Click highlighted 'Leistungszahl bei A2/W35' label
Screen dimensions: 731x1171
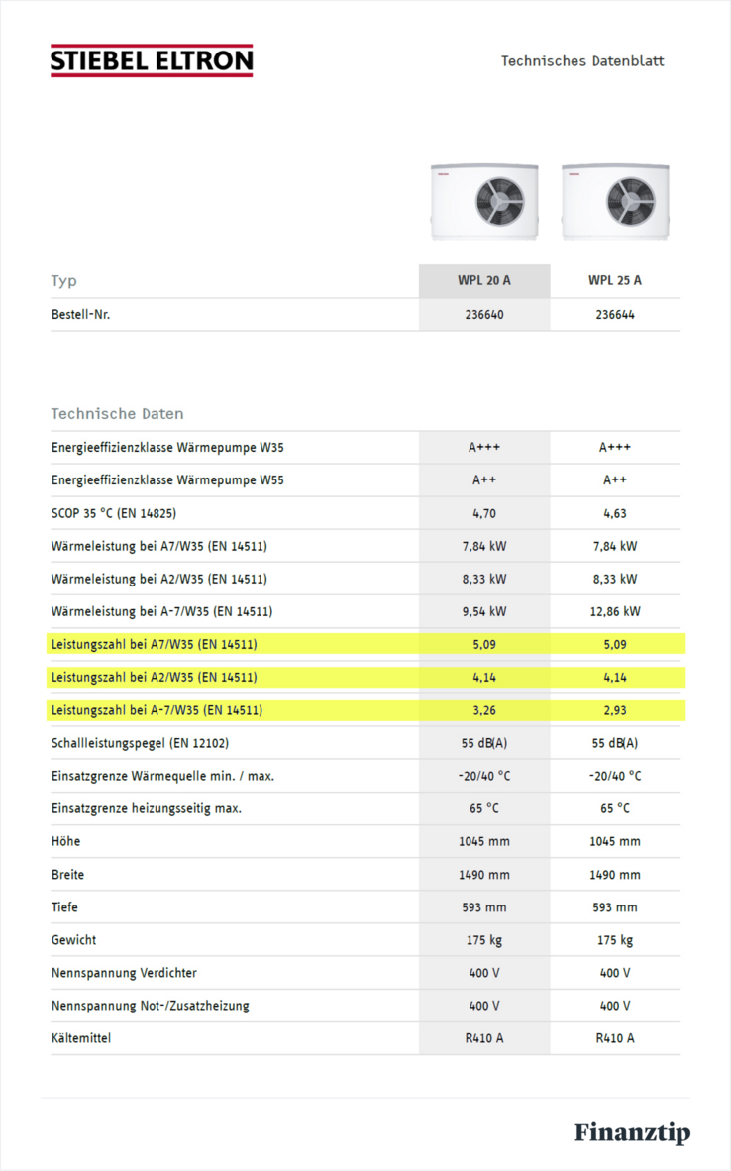pos(154,678)
